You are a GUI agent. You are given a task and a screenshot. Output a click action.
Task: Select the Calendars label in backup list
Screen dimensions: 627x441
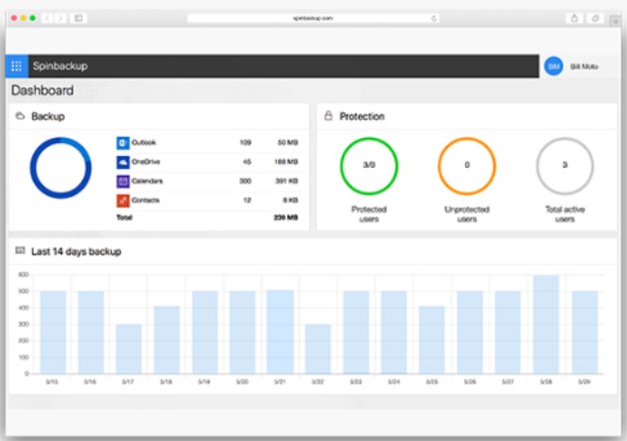point(147,181)
